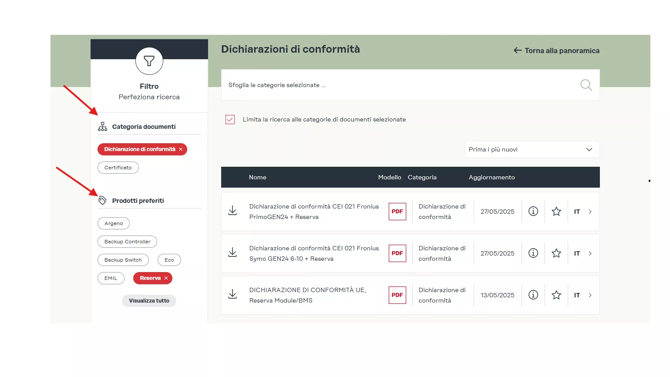Open PDF of Symo GEN24 6-10 declaration

(397, 253)
